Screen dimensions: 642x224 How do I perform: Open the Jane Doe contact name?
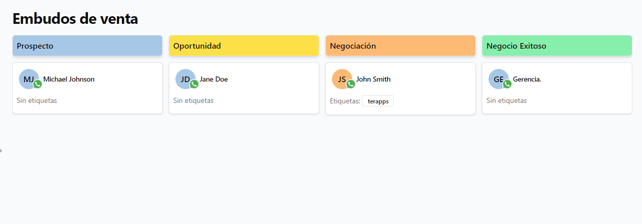point(213,79)
